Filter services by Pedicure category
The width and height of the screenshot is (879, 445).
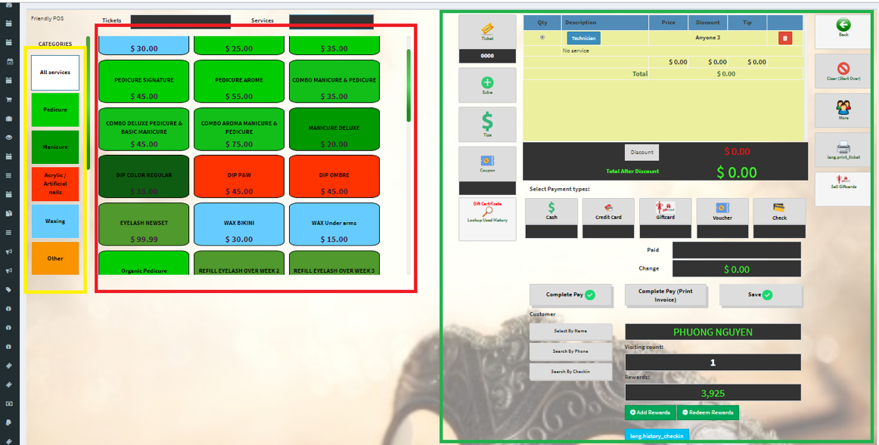[55, 110]
